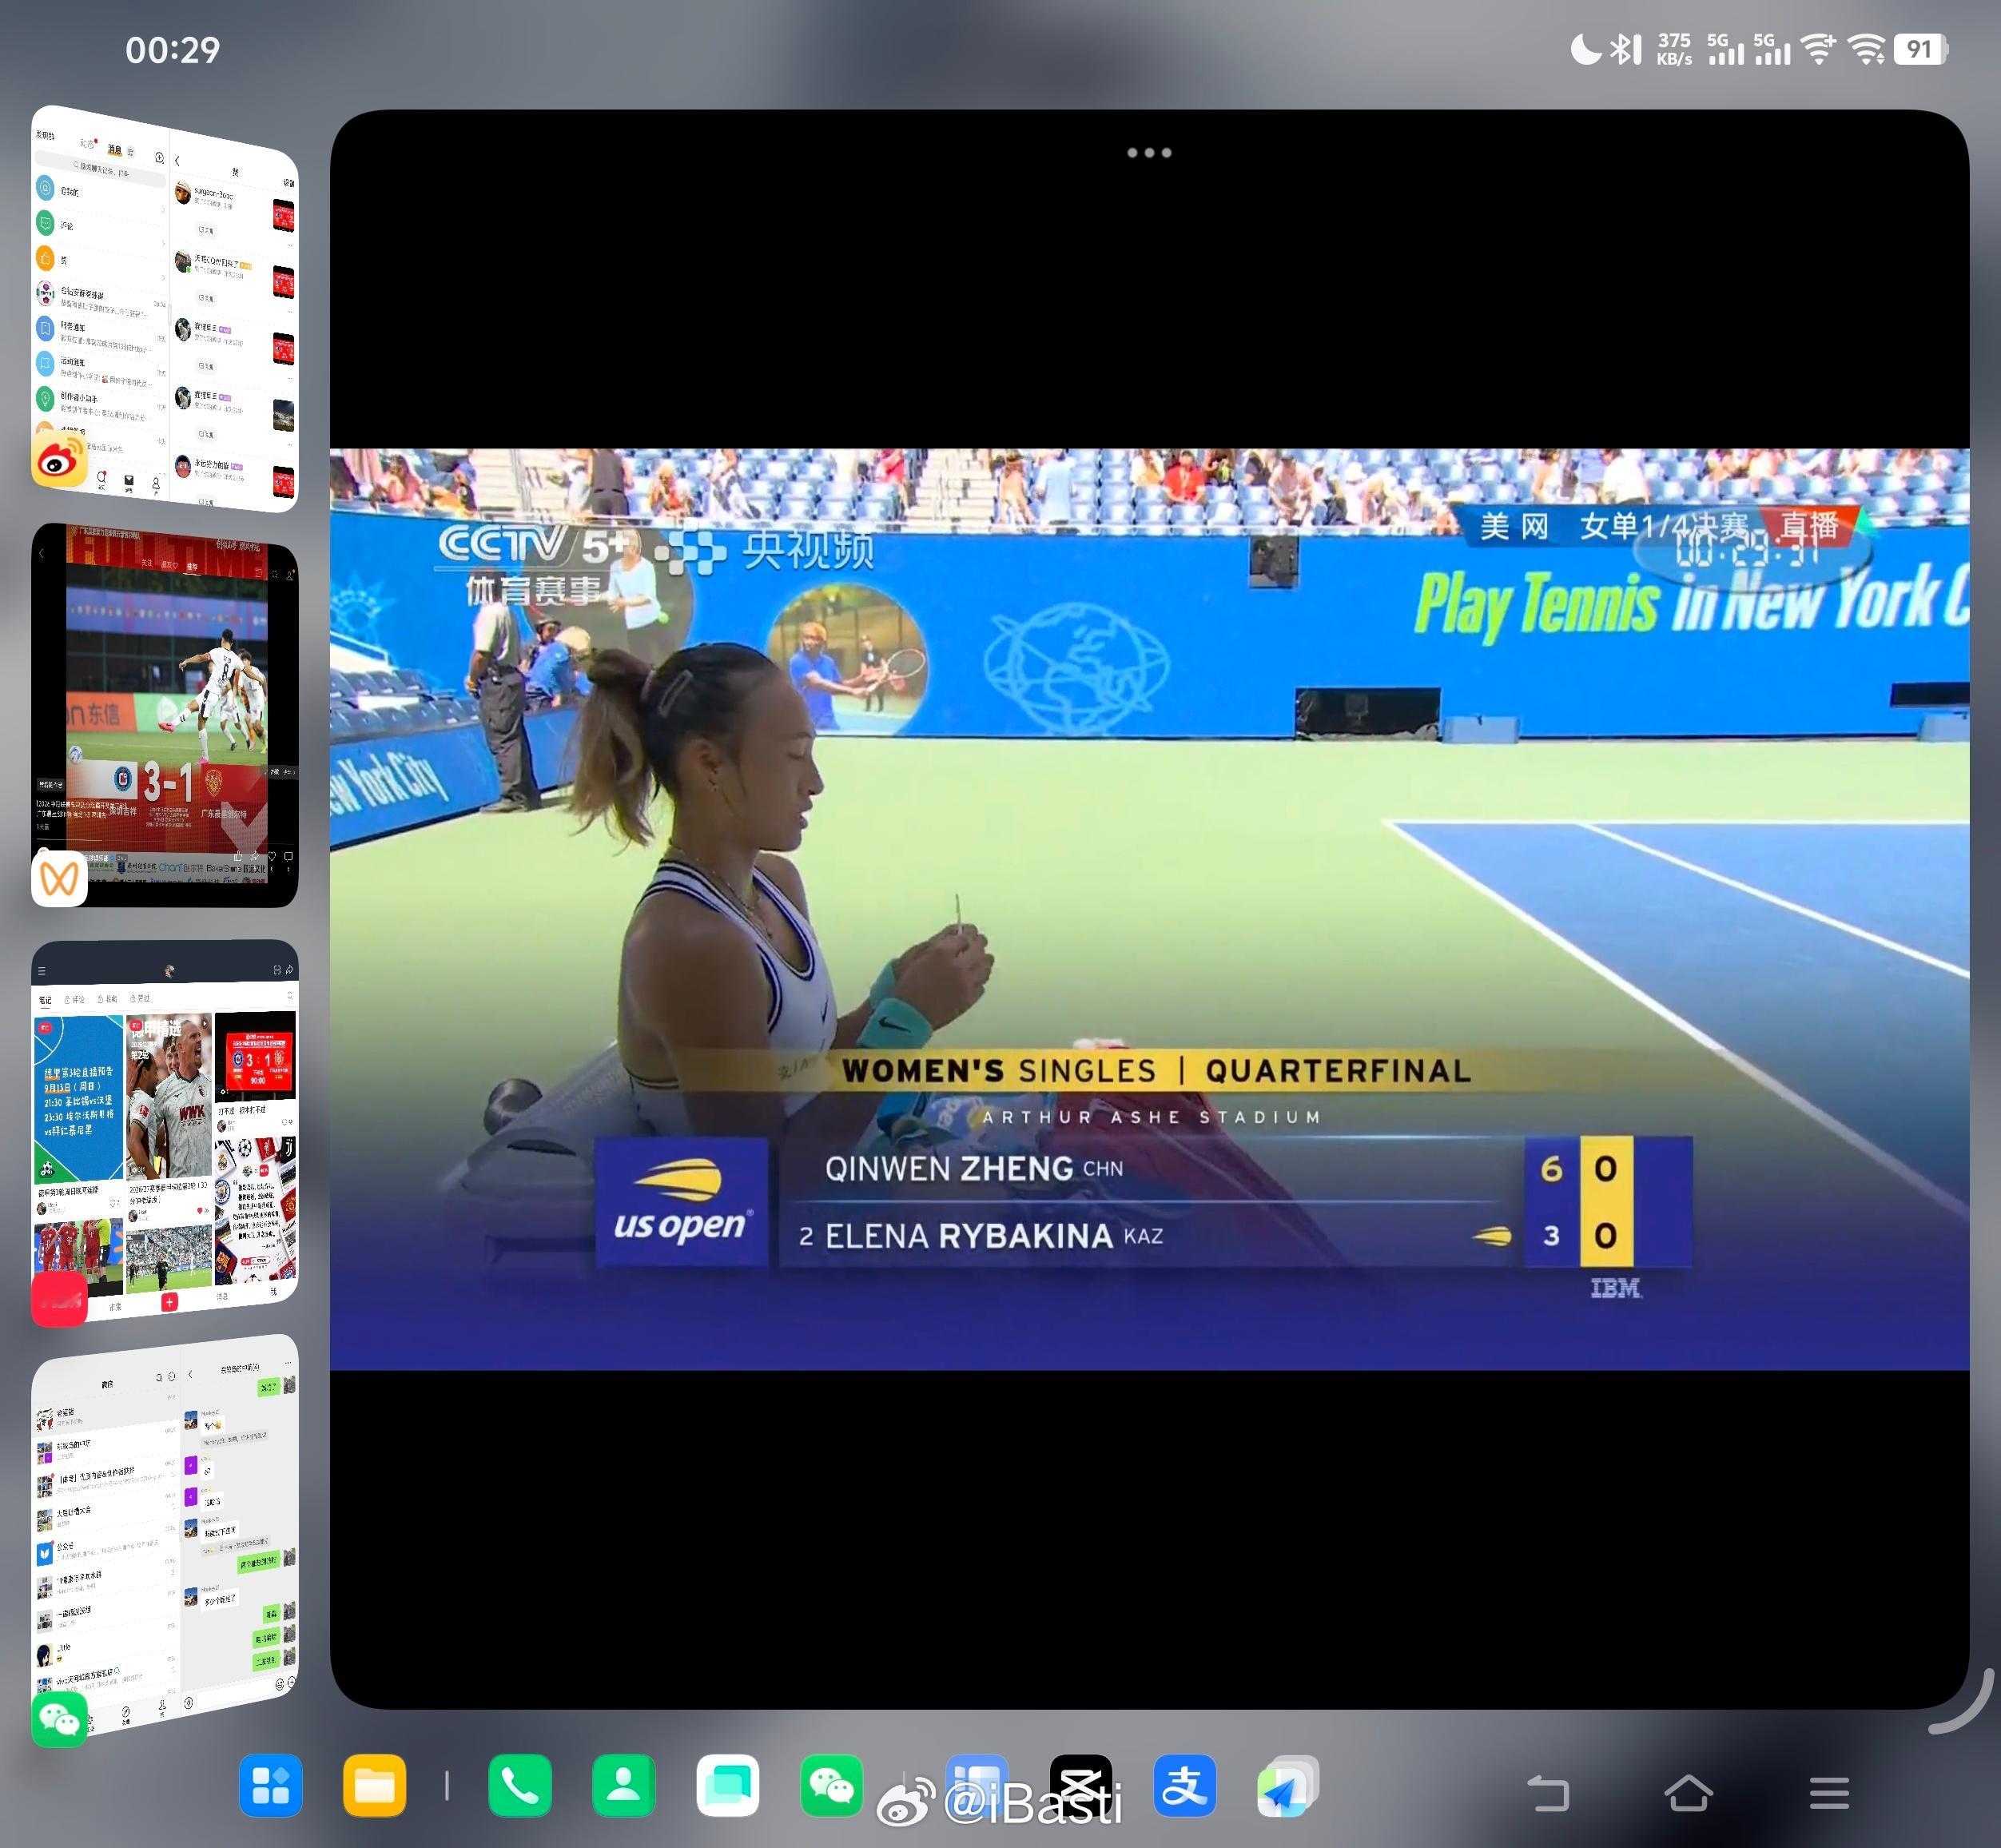
Task: Open the black CapCut app in the dock
Action: tap(1080, 1785)
